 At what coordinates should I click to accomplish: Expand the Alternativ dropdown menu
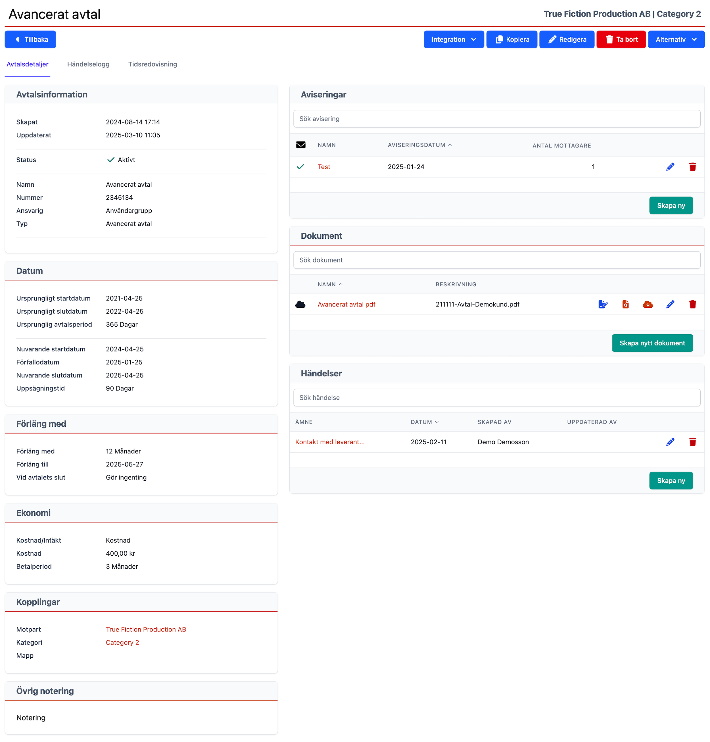pos(676,39)
